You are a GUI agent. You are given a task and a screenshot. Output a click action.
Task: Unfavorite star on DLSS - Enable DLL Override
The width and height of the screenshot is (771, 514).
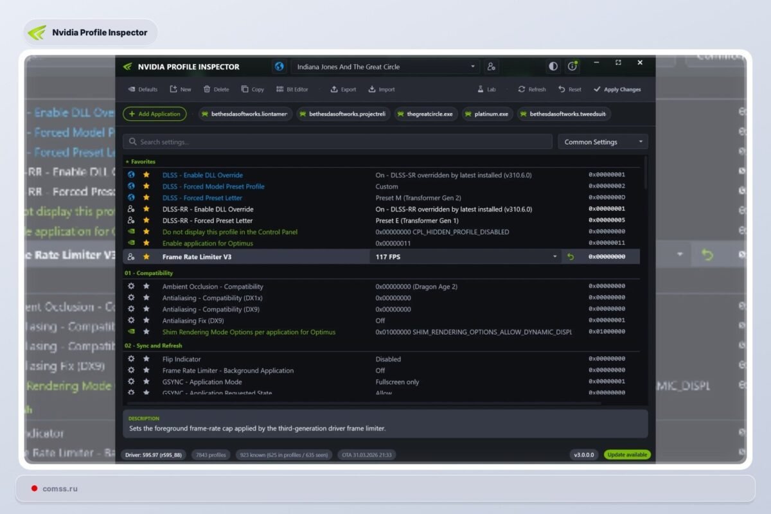pos(146,175)
